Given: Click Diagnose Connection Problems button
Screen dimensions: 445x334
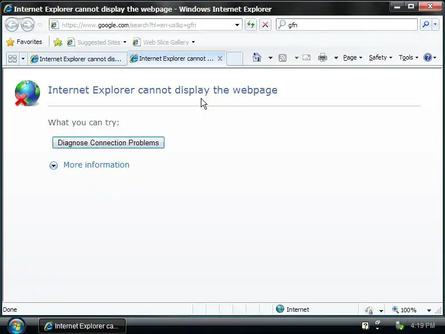Looking at the screenshot, I should (x=108, y=143).
